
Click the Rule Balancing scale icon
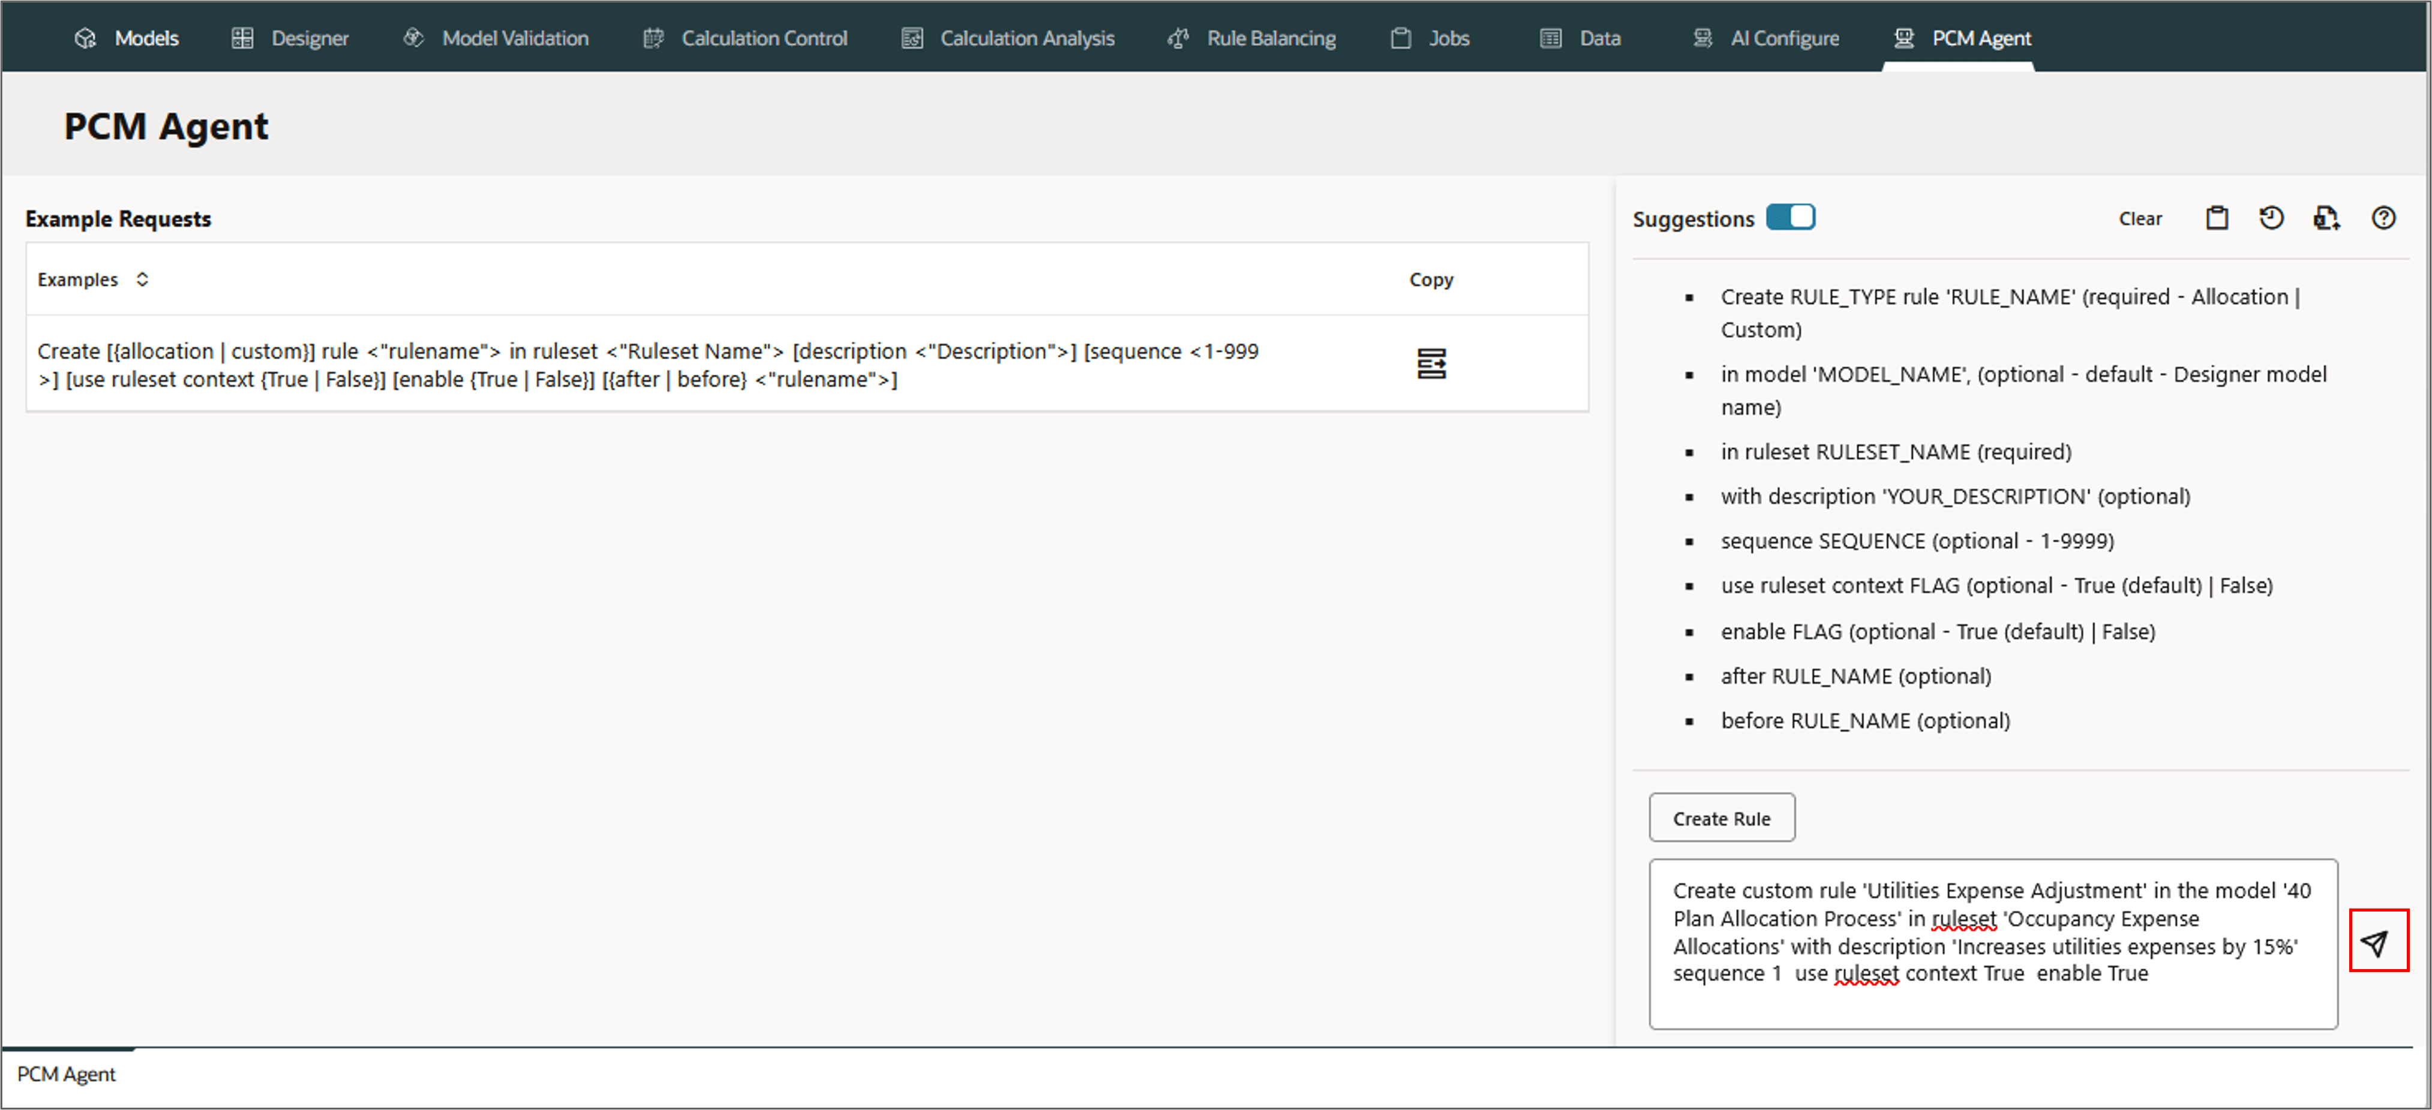(1177, 38)
